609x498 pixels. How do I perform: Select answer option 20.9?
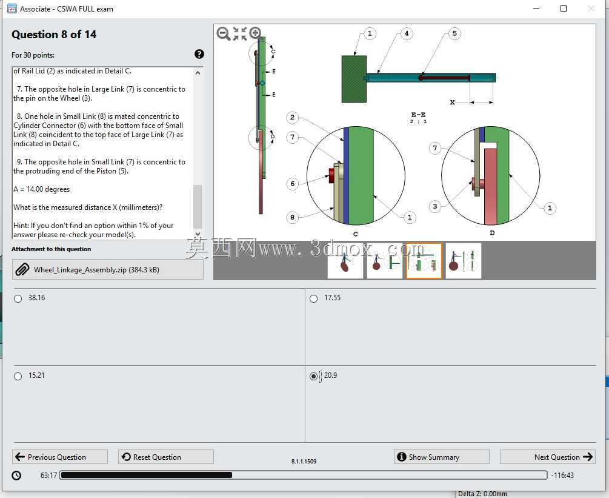[313, 376]
